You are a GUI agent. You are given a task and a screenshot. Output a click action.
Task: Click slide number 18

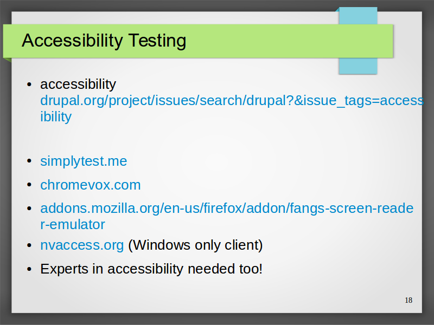coord(409,300)
